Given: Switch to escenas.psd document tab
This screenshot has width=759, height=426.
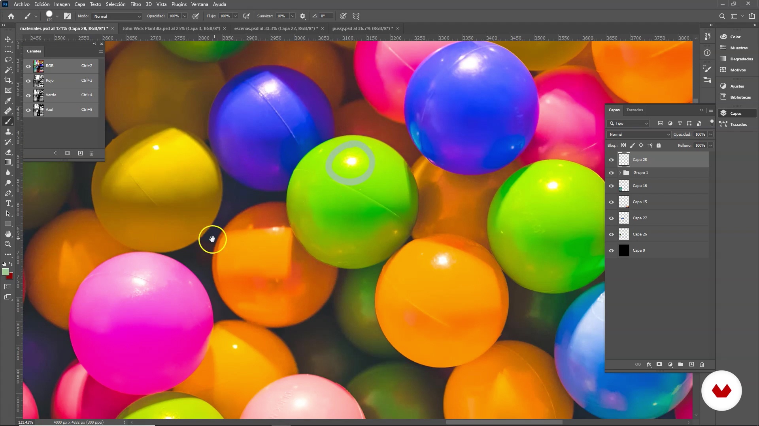Looking at the screenshot, I should pyautogui.click(x=276, y=28).
